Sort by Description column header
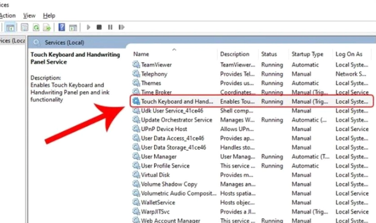Image resolution: width=376 pixels, height=223 pixels. 235,54
